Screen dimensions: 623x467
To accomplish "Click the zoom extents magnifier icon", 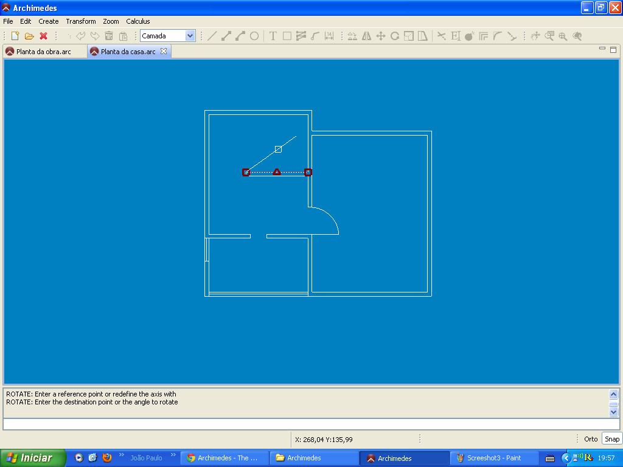I will 563,36.
